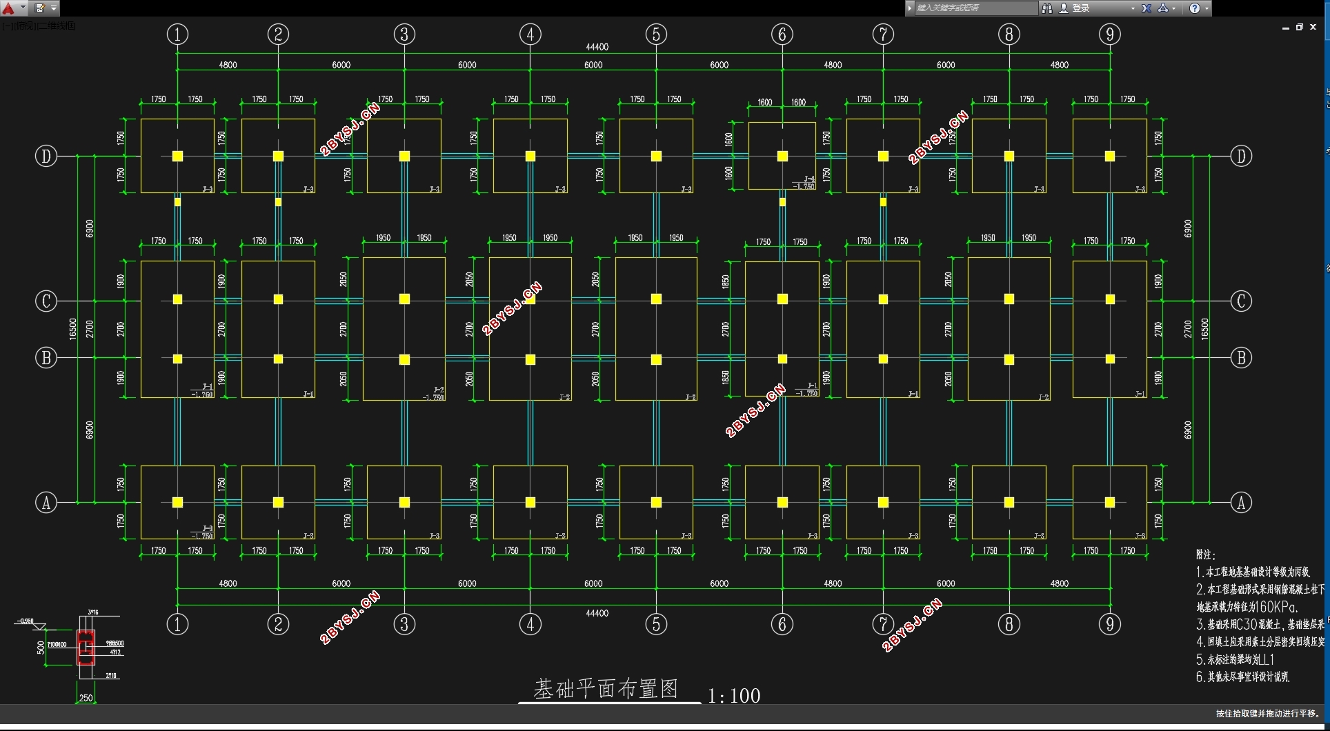Click the 登录 sign-in label
Screen dimensions: 1330x731
point(1081,8)
